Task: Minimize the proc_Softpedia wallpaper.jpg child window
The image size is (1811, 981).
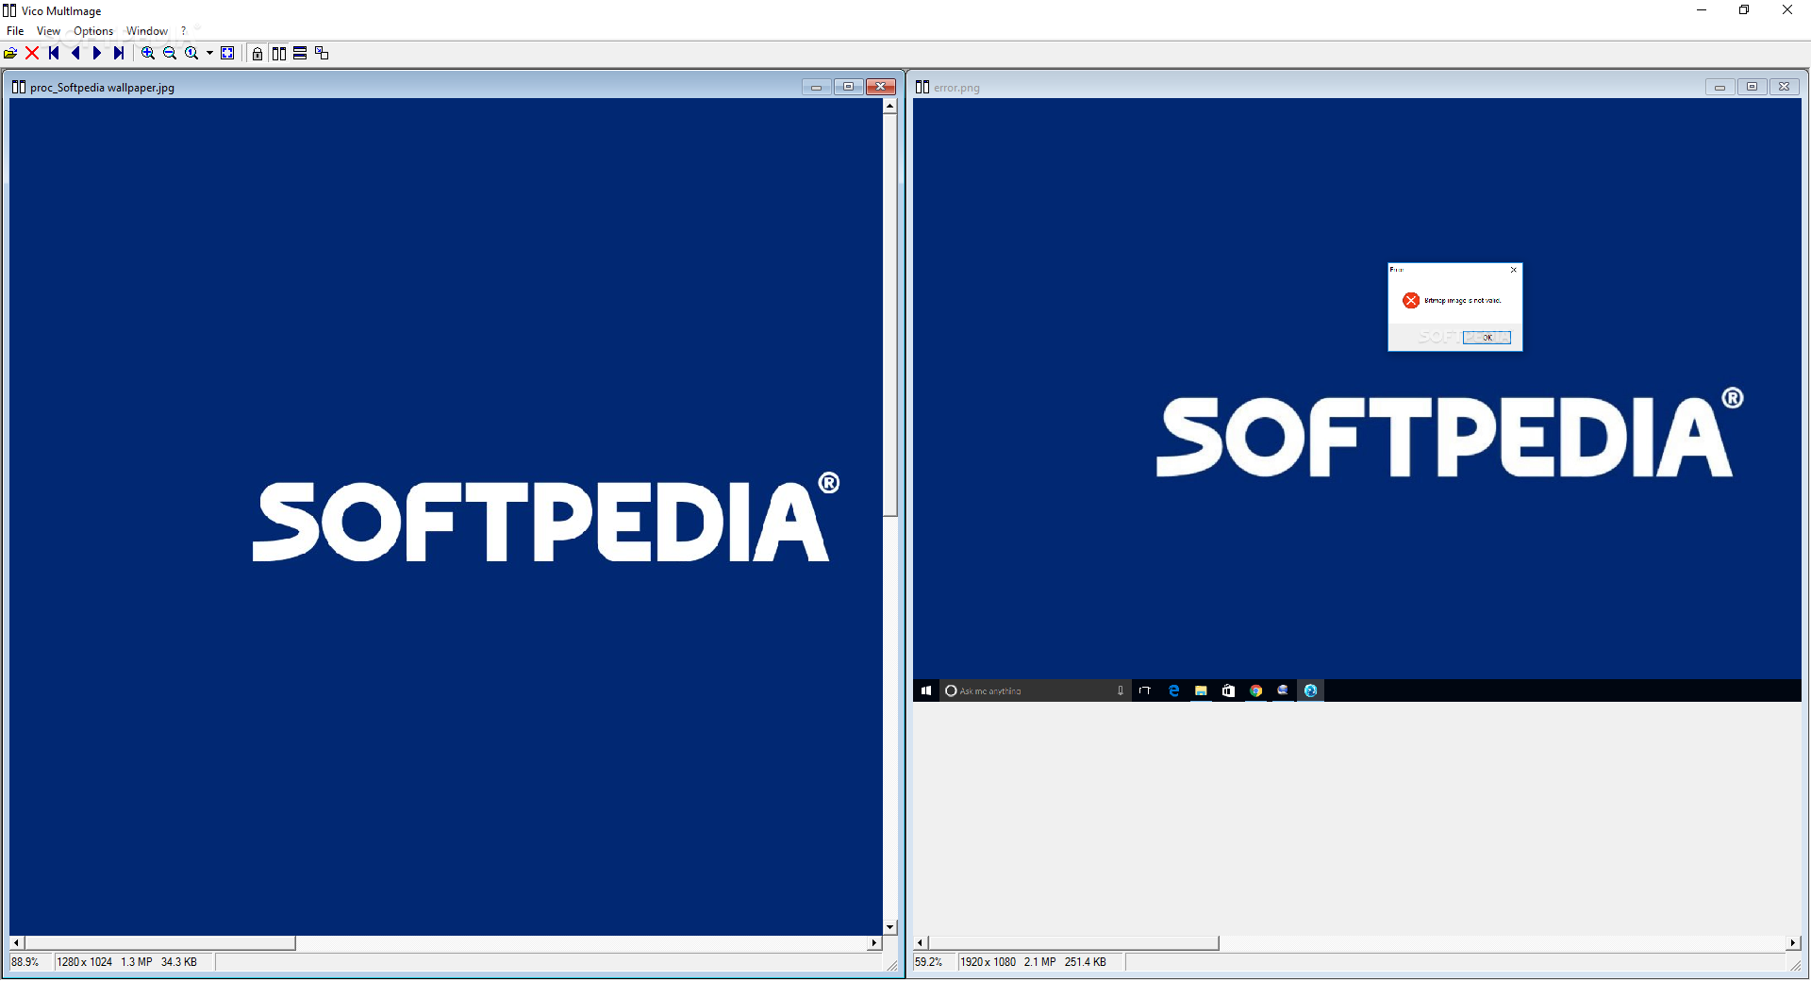Action: pyautogui.click(x=816, y=87)
